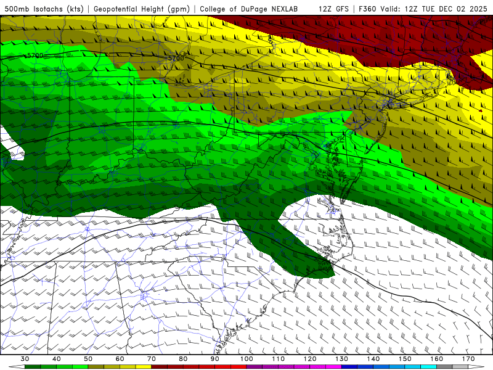The image size is (493, 370).
Task: Click the legend value 50
Action: click(88, 359)
